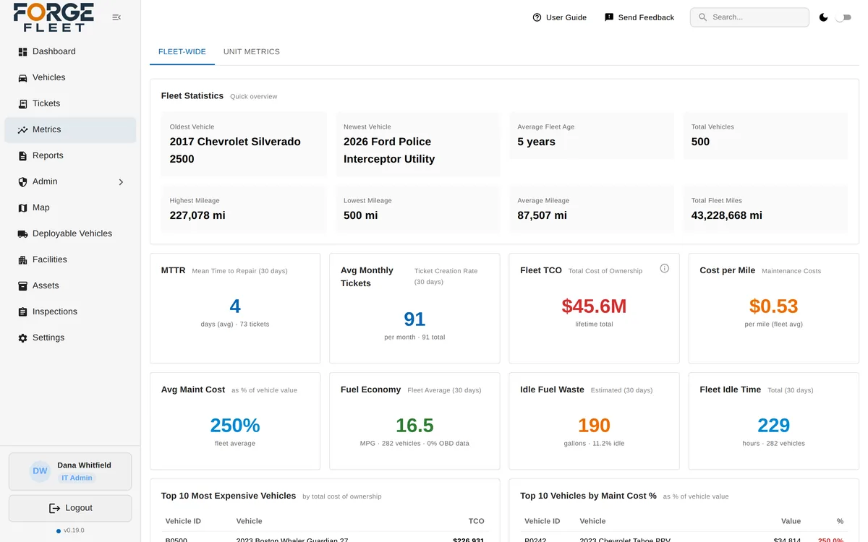Screen dimensions: 868x542
Task: Click the Total Vehicles 500 value
Action: tap(700, 142)
